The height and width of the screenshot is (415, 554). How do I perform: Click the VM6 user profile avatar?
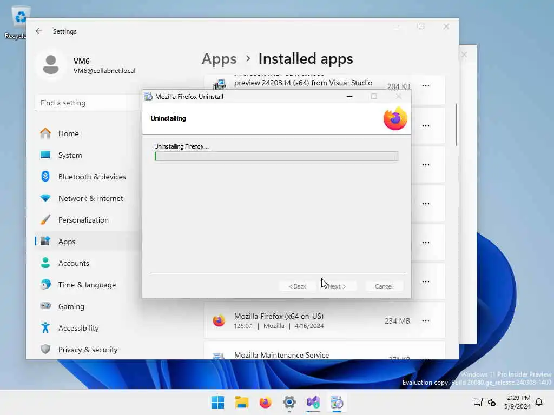point(51,65)
